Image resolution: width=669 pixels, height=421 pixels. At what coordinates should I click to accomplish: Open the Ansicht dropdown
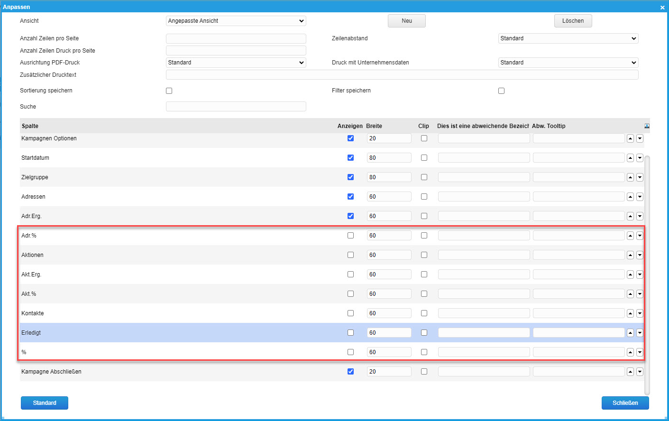click(x=236, y=21)
